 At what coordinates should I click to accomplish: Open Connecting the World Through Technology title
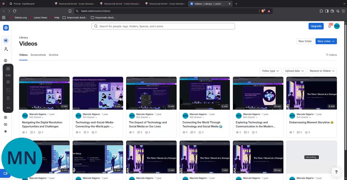pyautogui.click(x=202, y=124)
